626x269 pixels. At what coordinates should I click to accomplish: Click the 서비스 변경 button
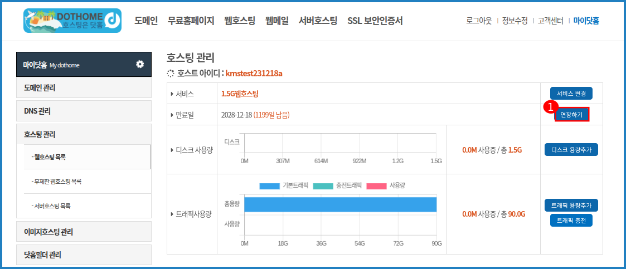[571, 94]
